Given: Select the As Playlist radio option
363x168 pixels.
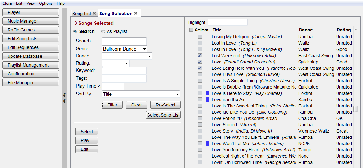Looking at the screenshot, I should click(103, 31).
